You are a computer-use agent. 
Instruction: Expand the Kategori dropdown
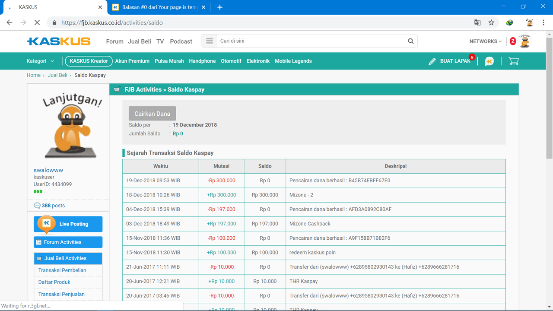coord(40,61)
